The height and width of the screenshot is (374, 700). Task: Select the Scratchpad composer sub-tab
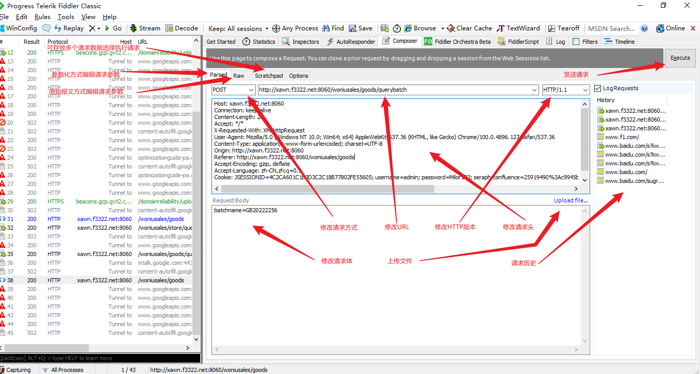pos(269,76)
